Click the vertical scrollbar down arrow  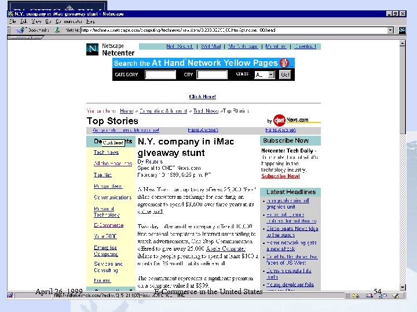point(403,287)
